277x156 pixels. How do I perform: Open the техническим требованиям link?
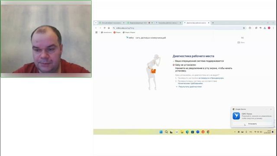point(190,83)
